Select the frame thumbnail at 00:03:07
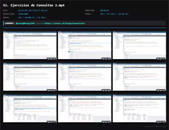Viewport: 169px width, 130px height. pyautogui.click(x=30, y=77)
